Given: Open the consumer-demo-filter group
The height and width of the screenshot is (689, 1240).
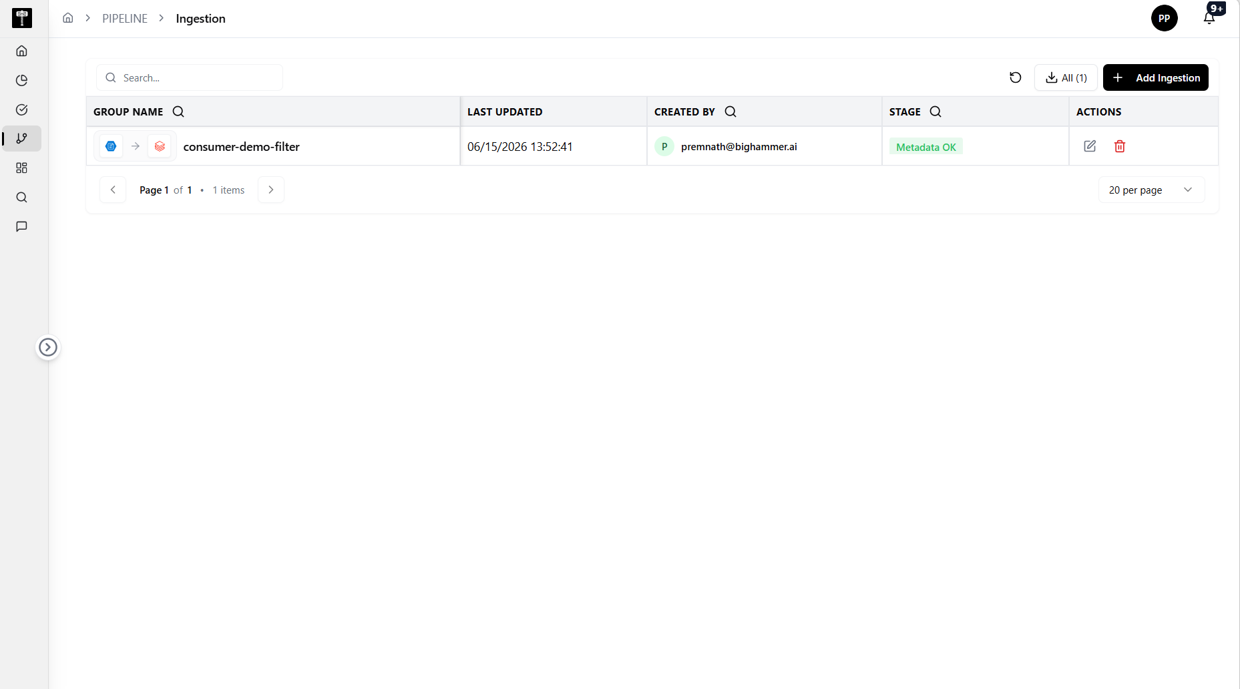Looking at the screenshot, I should (241, 147).
